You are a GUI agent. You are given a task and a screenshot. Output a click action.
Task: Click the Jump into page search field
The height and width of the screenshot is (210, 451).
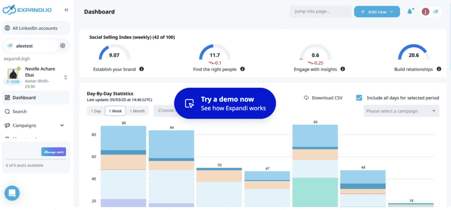(x=320, y=12)
